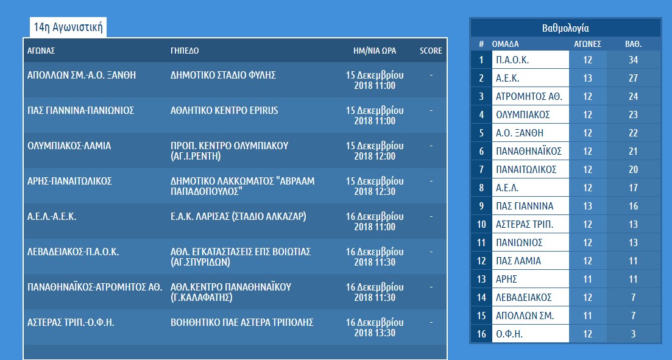The image size is (672, 360).
Task: Select the 14η Αγωνιστική tab
Action: pyautogui.click(x=68, y=28)
